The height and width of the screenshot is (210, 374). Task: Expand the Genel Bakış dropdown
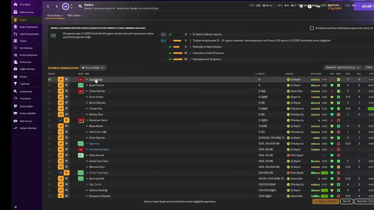(x=55, y=15)
